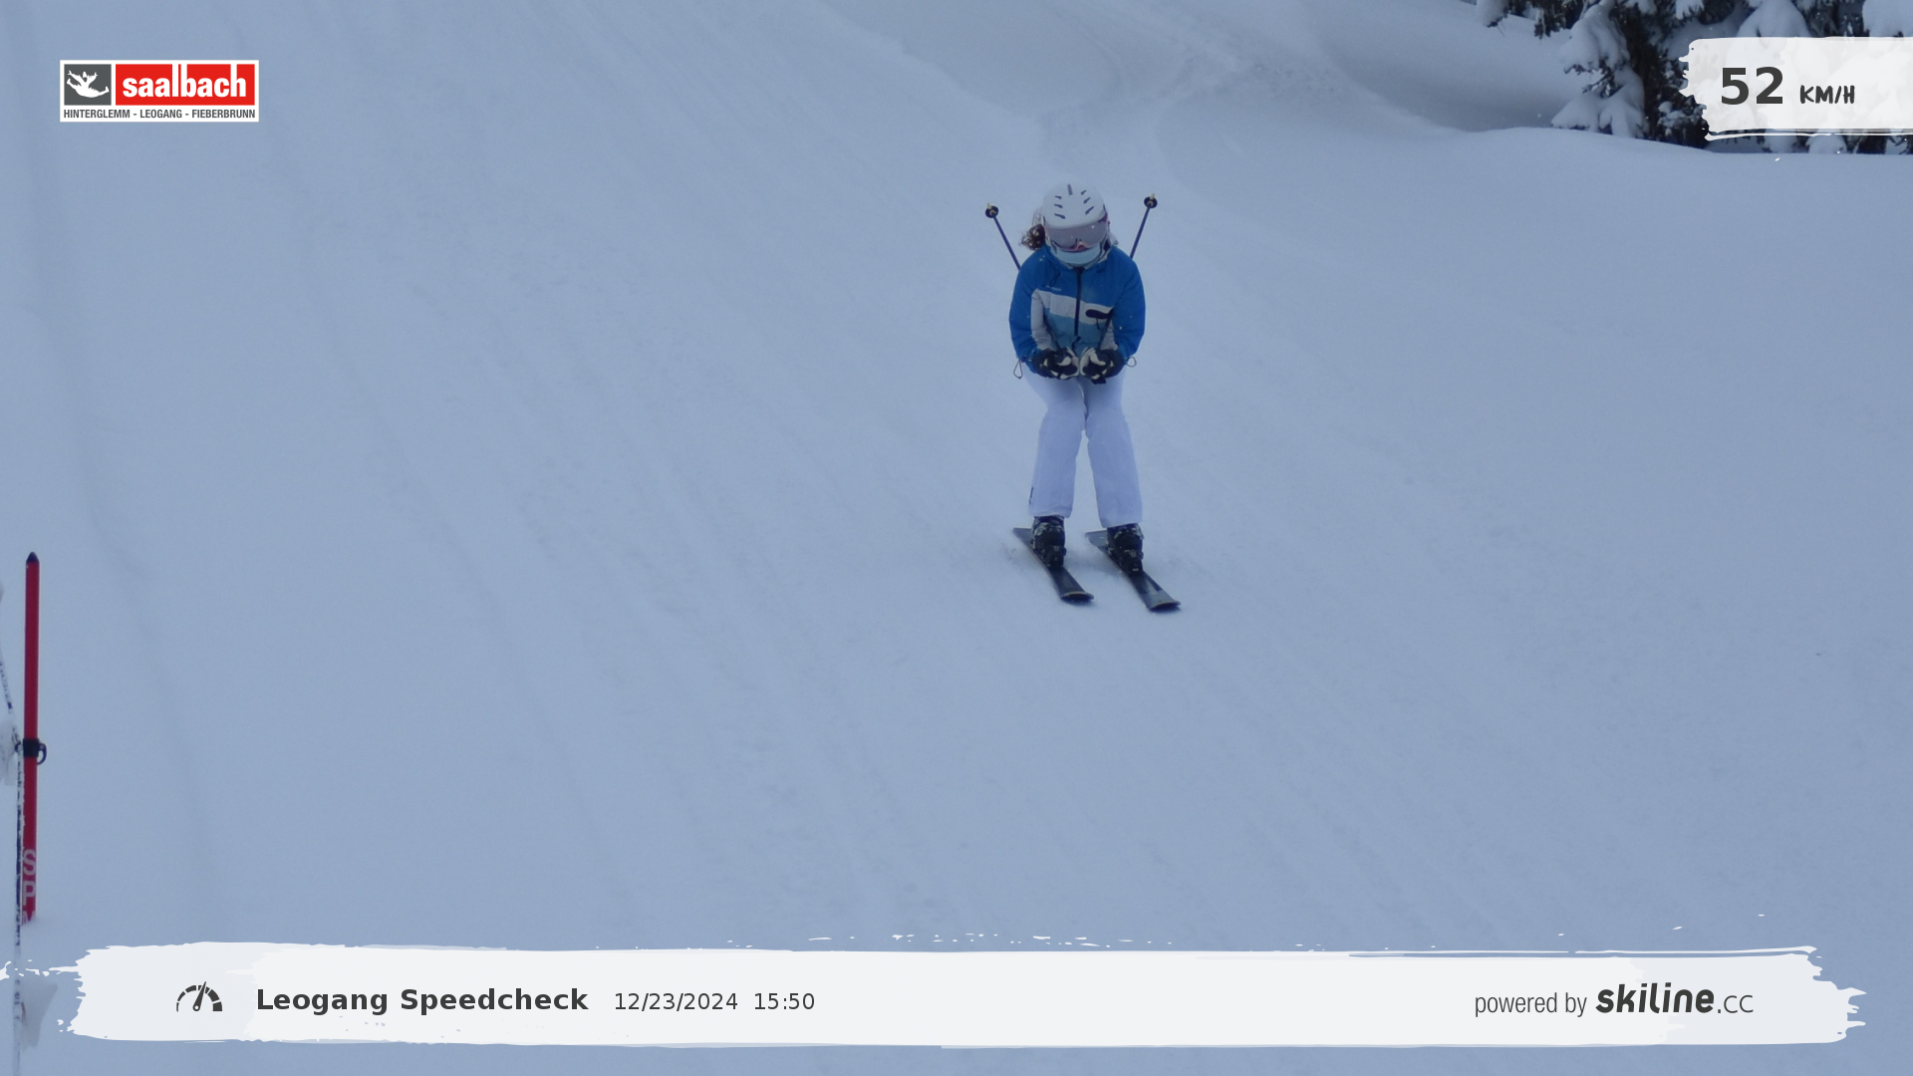Click the red saalbach wordmark

click(x=185, y=85)
